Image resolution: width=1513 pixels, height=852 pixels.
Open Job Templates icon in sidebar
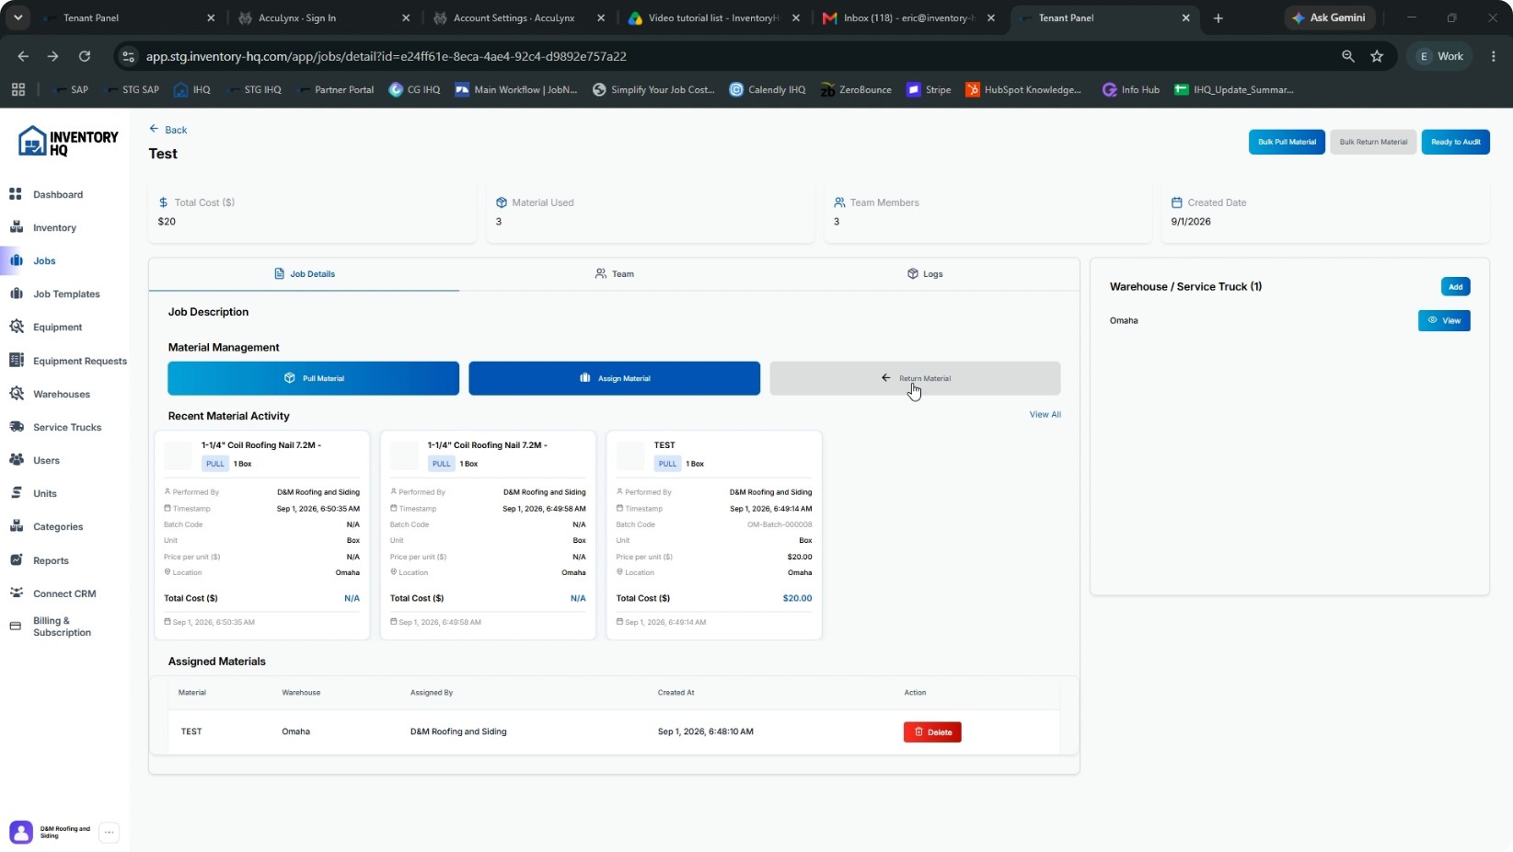[x=16, y=294]
